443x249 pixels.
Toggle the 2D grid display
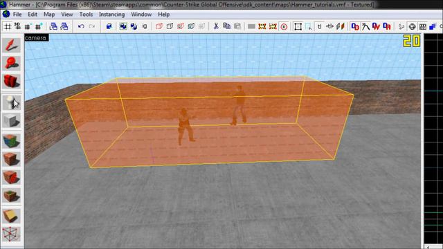[x=7, y=26]
